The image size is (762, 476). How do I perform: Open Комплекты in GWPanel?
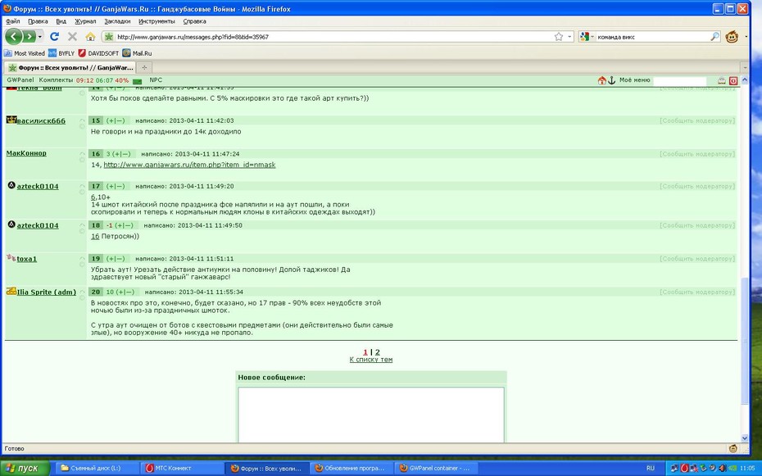[56, 80]
